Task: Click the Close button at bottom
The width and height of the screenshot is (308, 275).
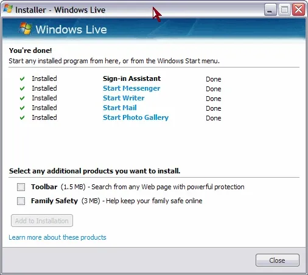Action: [x=278, y=260]
